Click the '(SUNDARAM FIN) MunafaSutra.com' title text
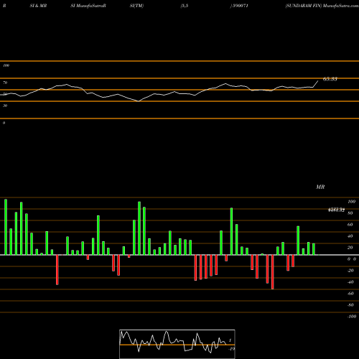Image resolution: width=359 pixels, height=359 pixels. coord(322,6)
